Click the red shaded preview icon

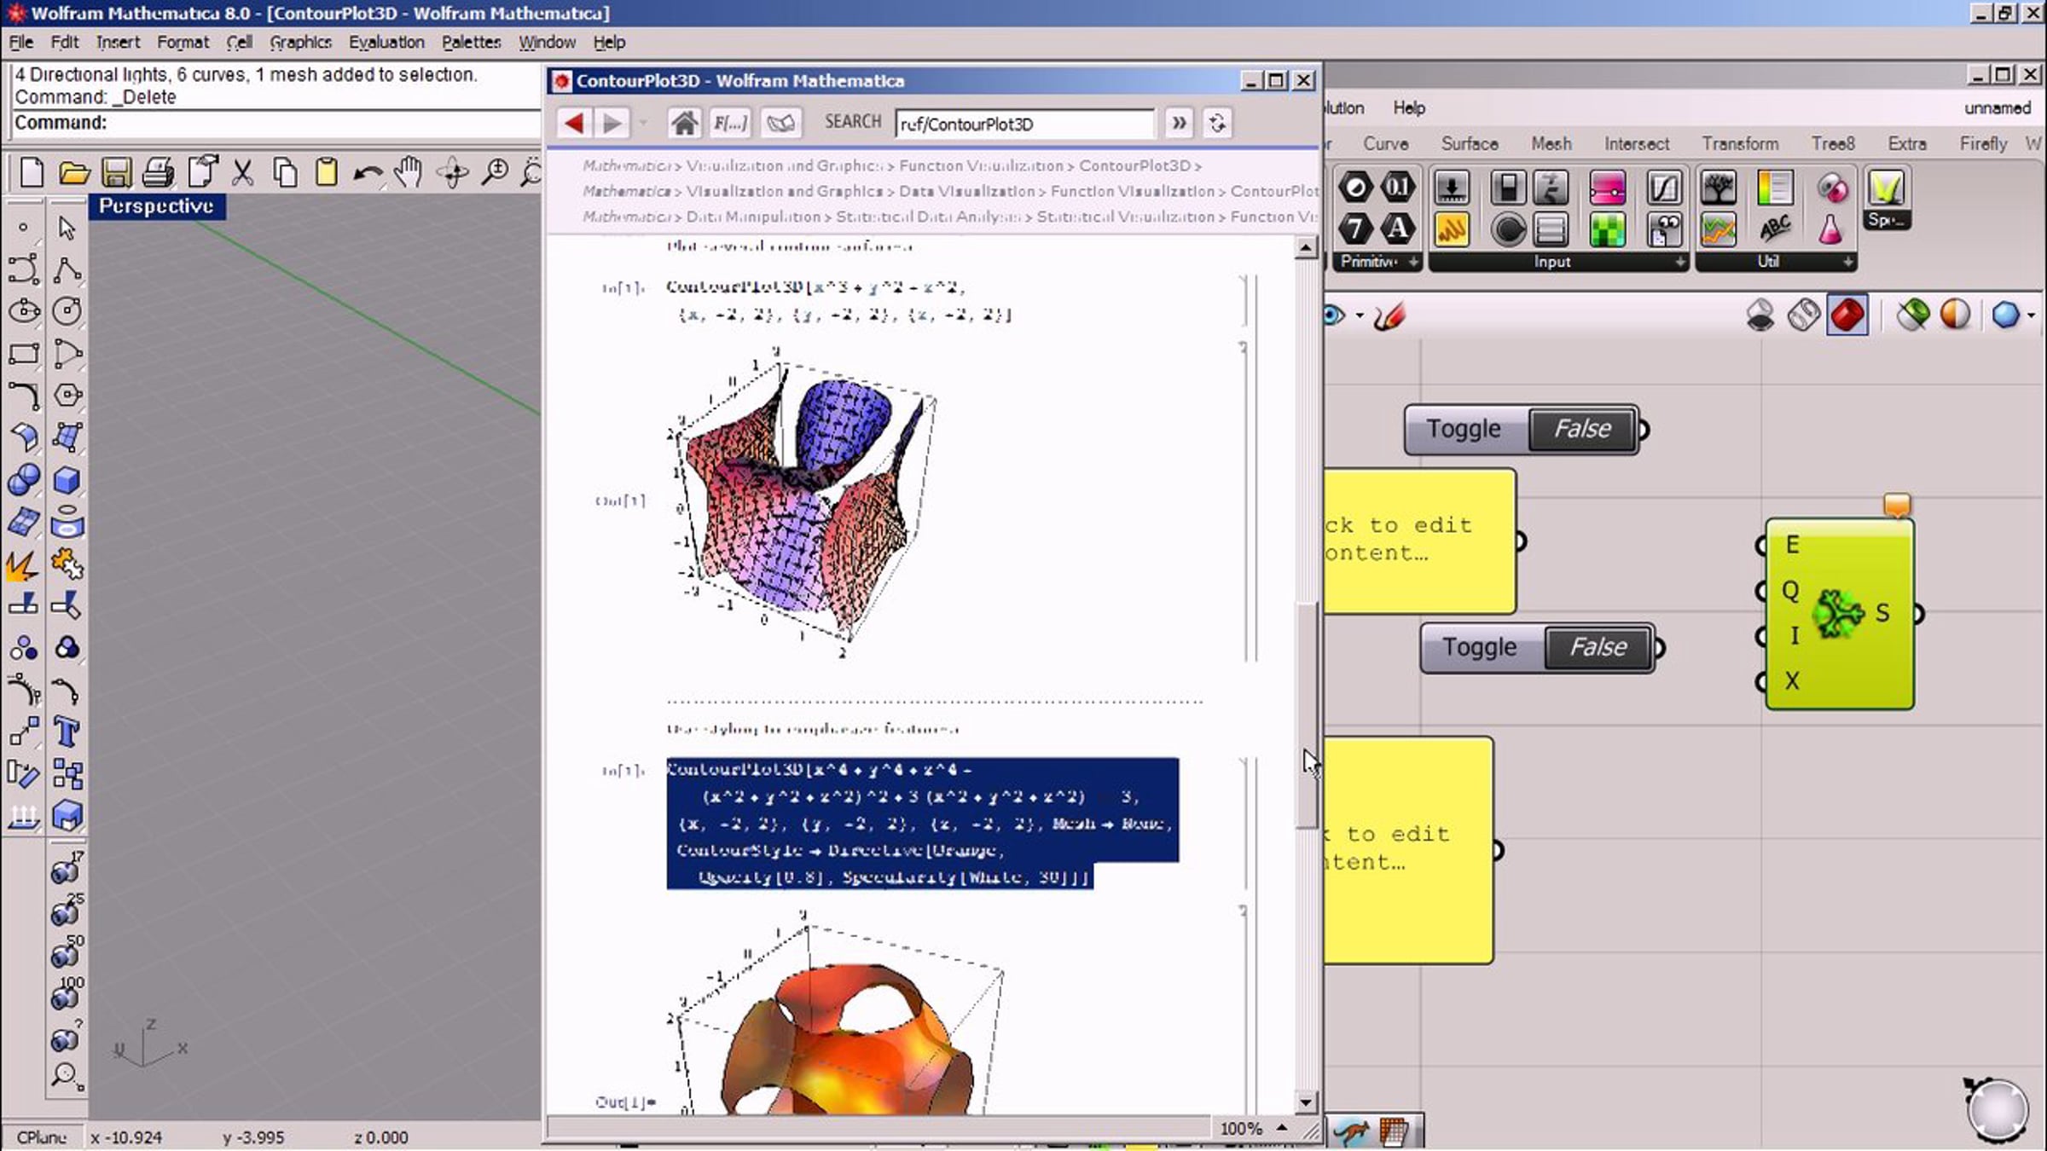point(1847,315)
